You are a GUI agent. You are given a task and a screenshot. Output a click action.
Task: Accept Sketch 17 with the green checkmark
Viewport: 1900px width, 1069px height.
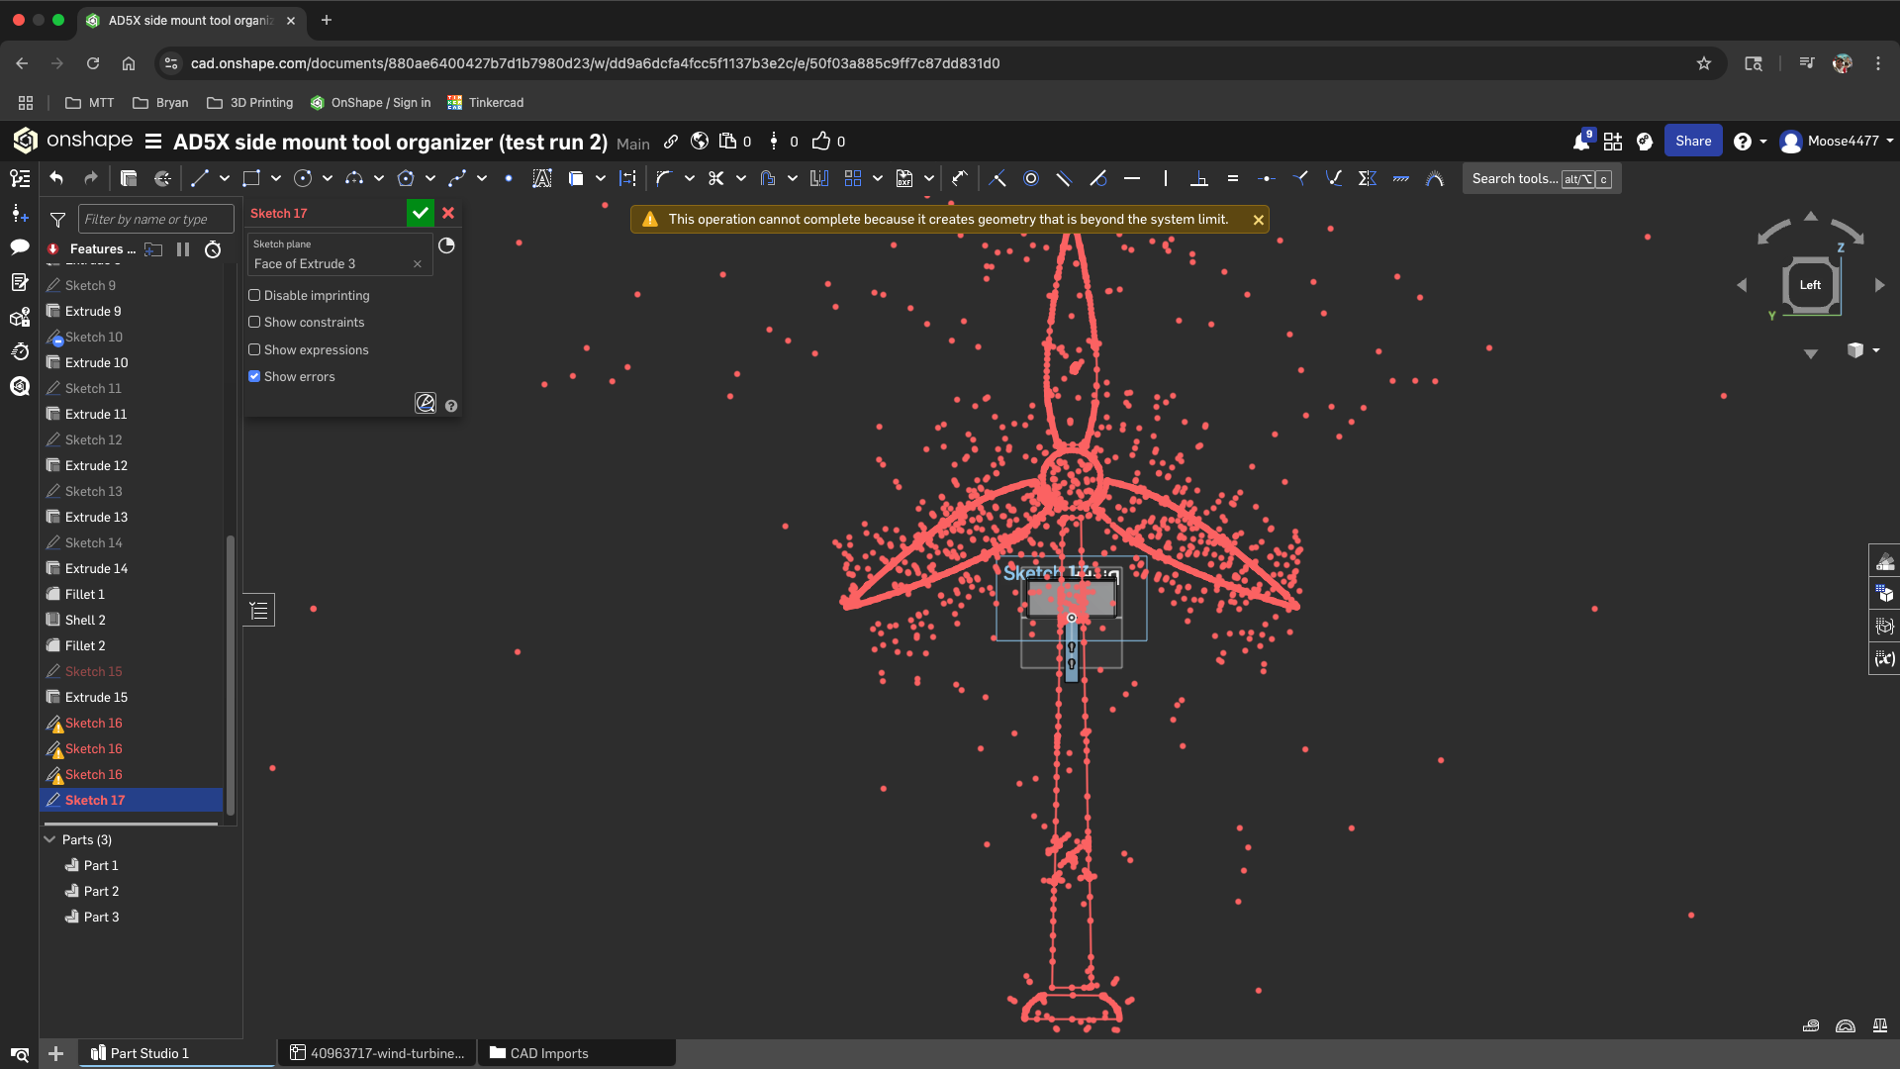420,213
